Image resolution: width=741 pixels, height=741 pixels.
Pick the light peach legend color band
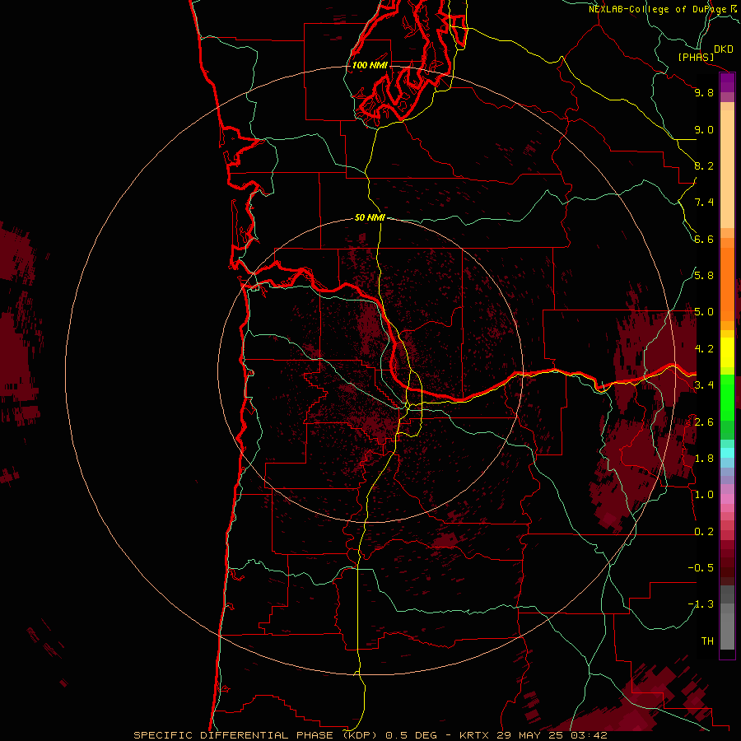tap(727, 169)
